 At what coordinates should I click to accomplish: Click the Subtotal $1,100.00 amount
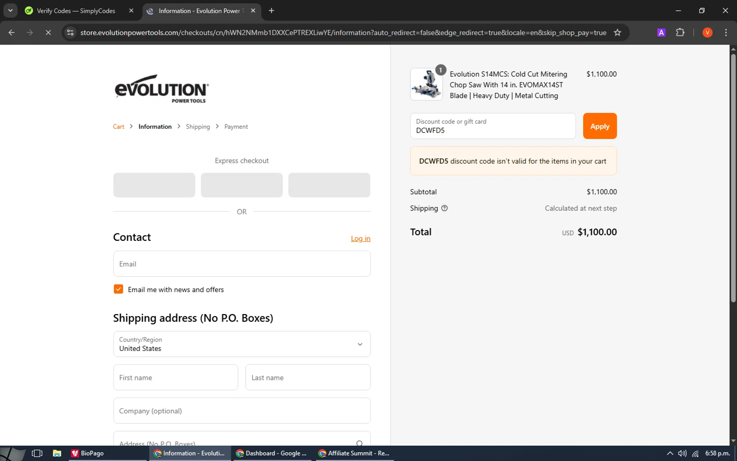point(602,192)
